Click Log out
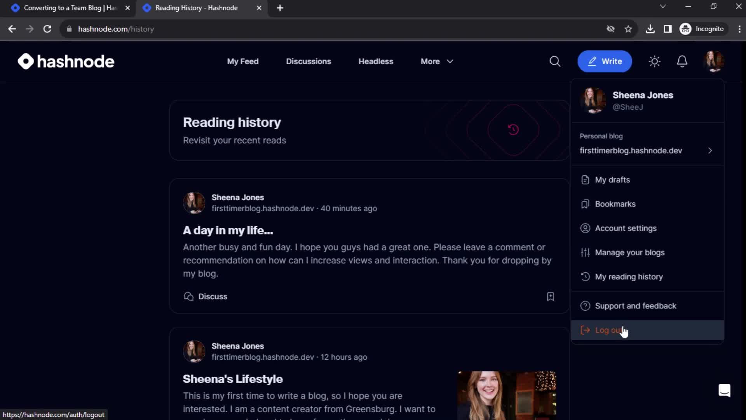 pyautogui.click(x=647, y=330)
